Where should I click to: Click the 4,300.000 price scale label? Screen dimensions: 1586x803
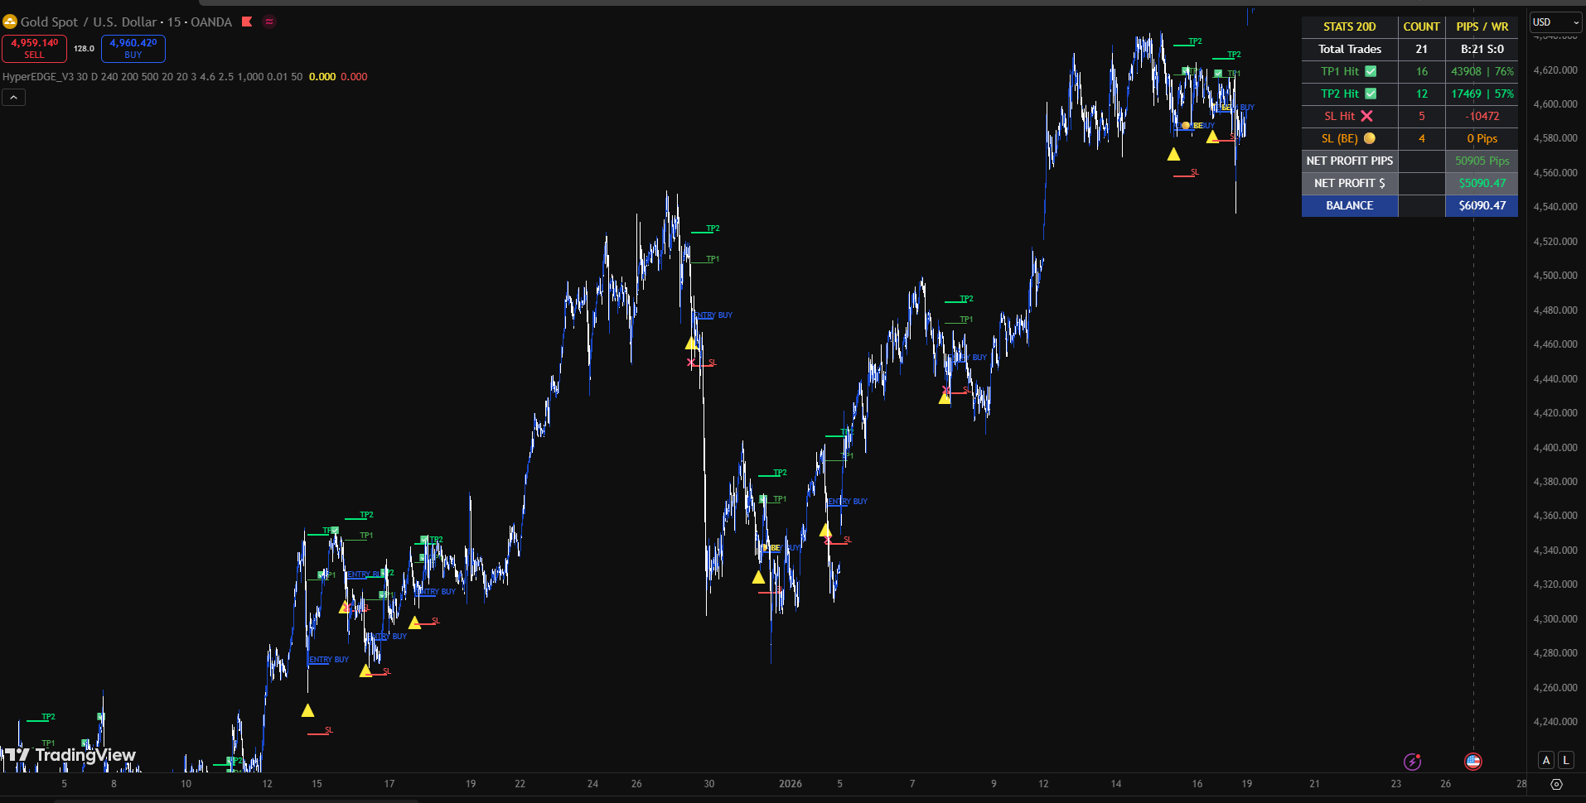point(1555,619)
